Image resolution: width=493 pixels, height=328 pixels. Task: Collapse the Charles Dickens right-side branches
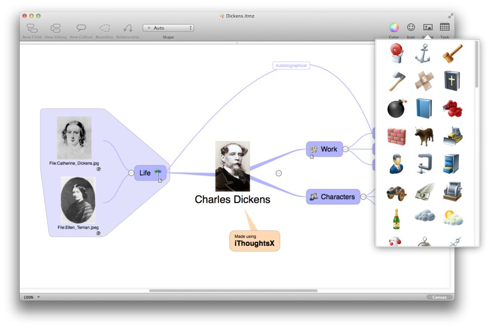[279, 173]
